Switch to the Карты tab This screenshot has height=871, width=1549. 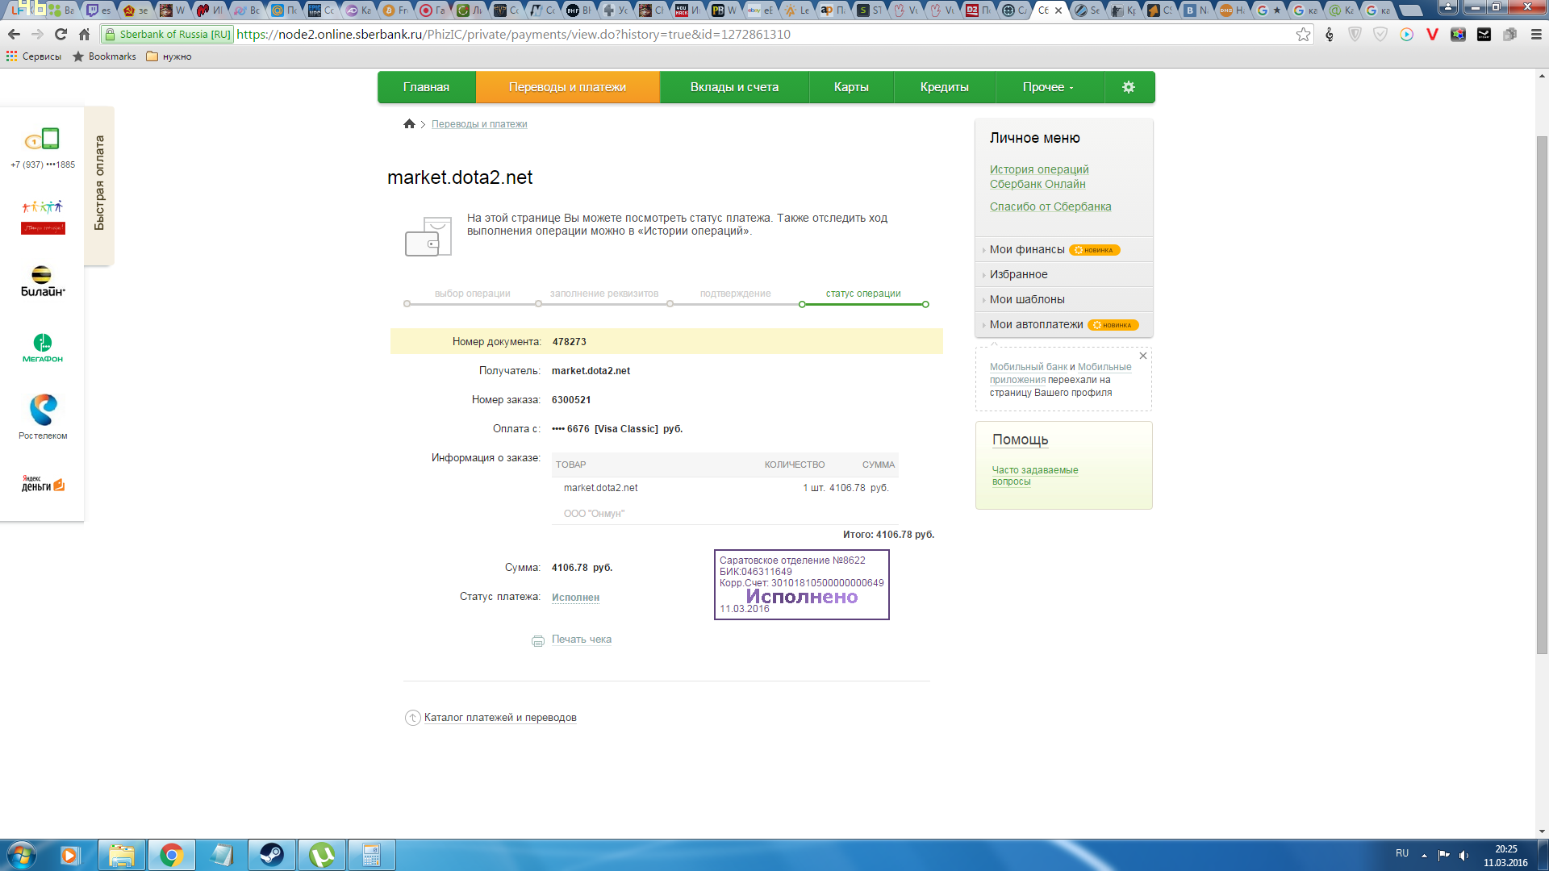(851, 87)
